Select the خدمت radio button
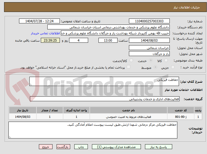207x154 pixels. pos(151,60)
